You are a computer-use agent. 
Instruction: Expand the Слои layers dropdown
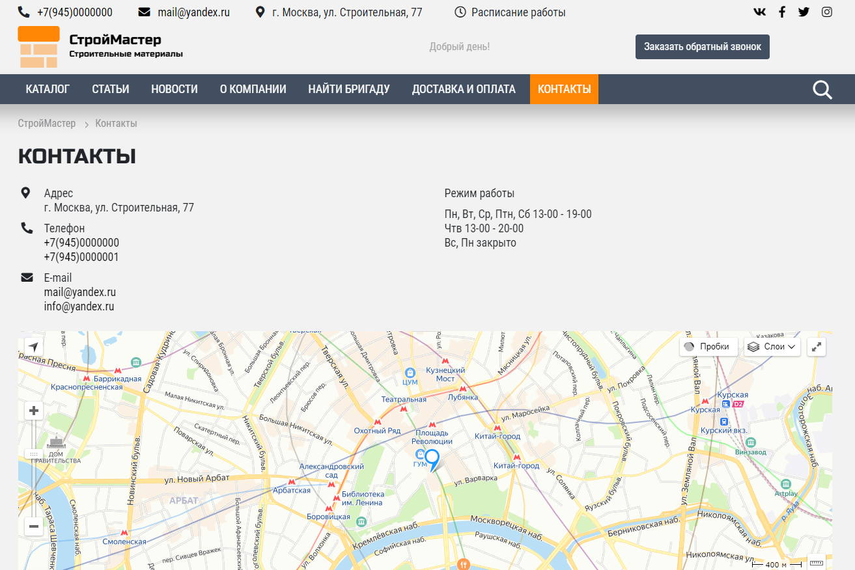pos(772,347)
